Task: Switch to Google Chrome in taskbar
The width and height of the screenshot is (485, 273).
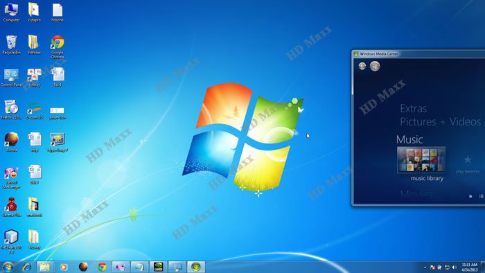Action: [x=102, y=267]
